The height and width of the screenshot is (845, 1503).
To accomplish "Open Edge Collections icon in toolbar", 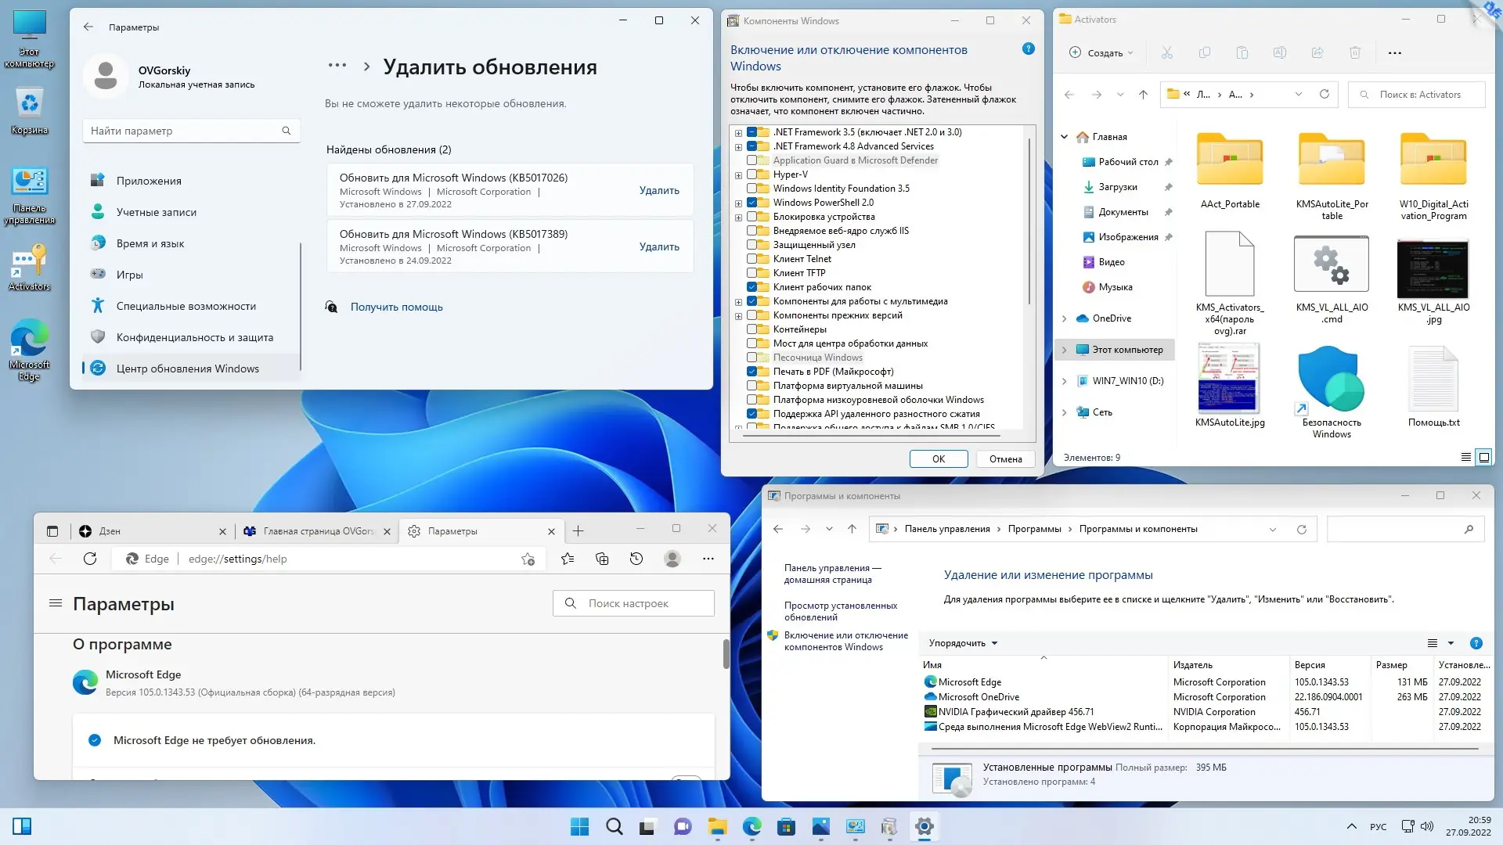I will [x=602, y=559].
